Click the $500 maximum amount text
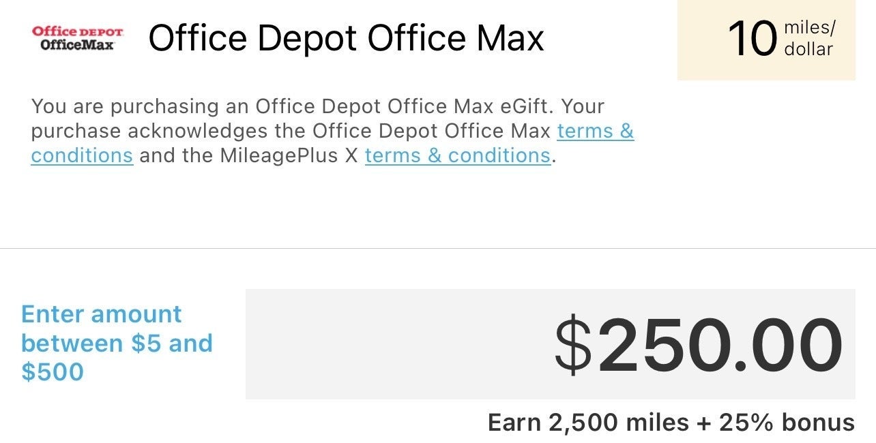Screen dimensions: 876x443 53,372
